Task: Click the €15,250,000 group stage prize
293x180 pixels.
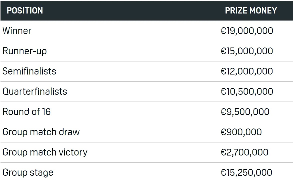Action: [x=246, y=172]
